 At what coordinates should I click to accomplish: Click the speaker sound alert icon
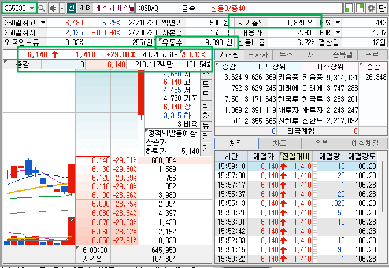(x=53, y=8)
